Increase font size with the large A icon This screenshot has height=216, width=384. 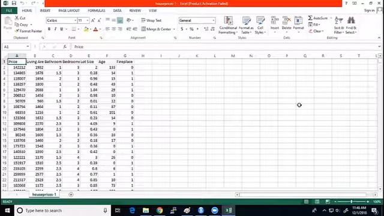93,20
